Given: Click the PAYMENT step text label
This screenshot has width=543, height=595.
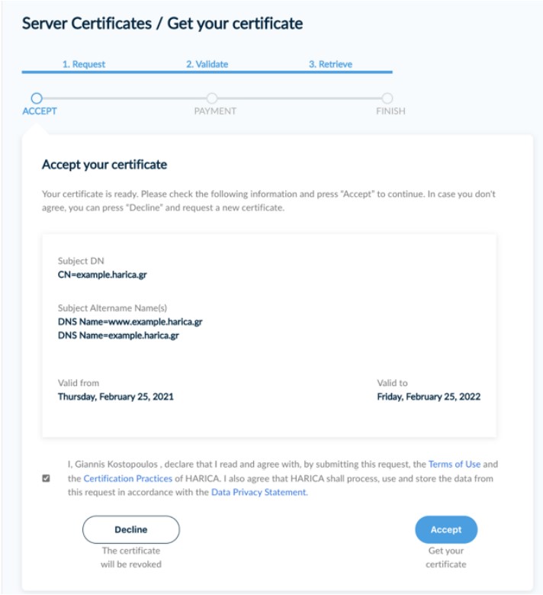Looking at the screenshot, I should [x=215, y=111].
